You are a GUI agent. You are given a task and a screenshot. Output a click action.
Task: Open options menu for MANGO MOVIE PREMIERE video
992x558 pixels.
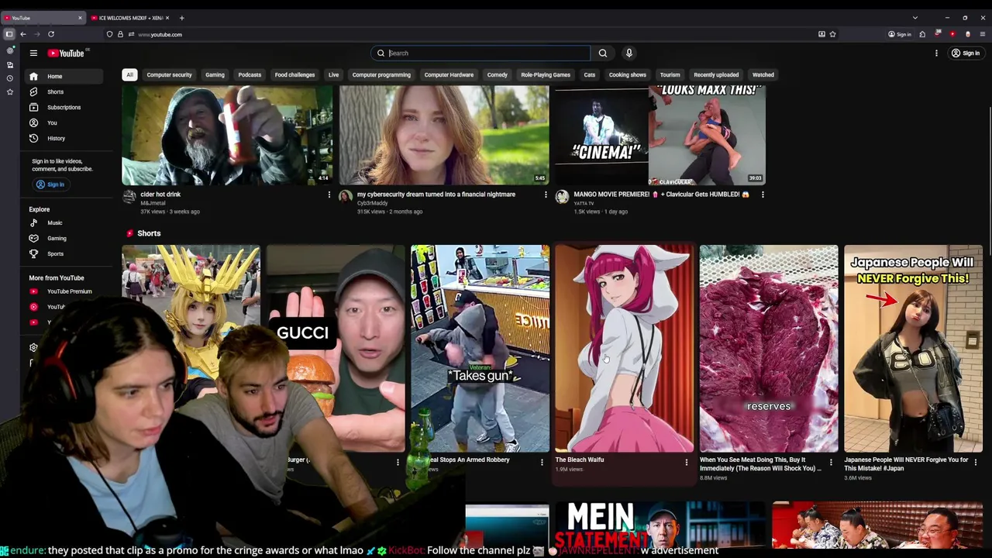pyautogui.click(x=762, y=195)
